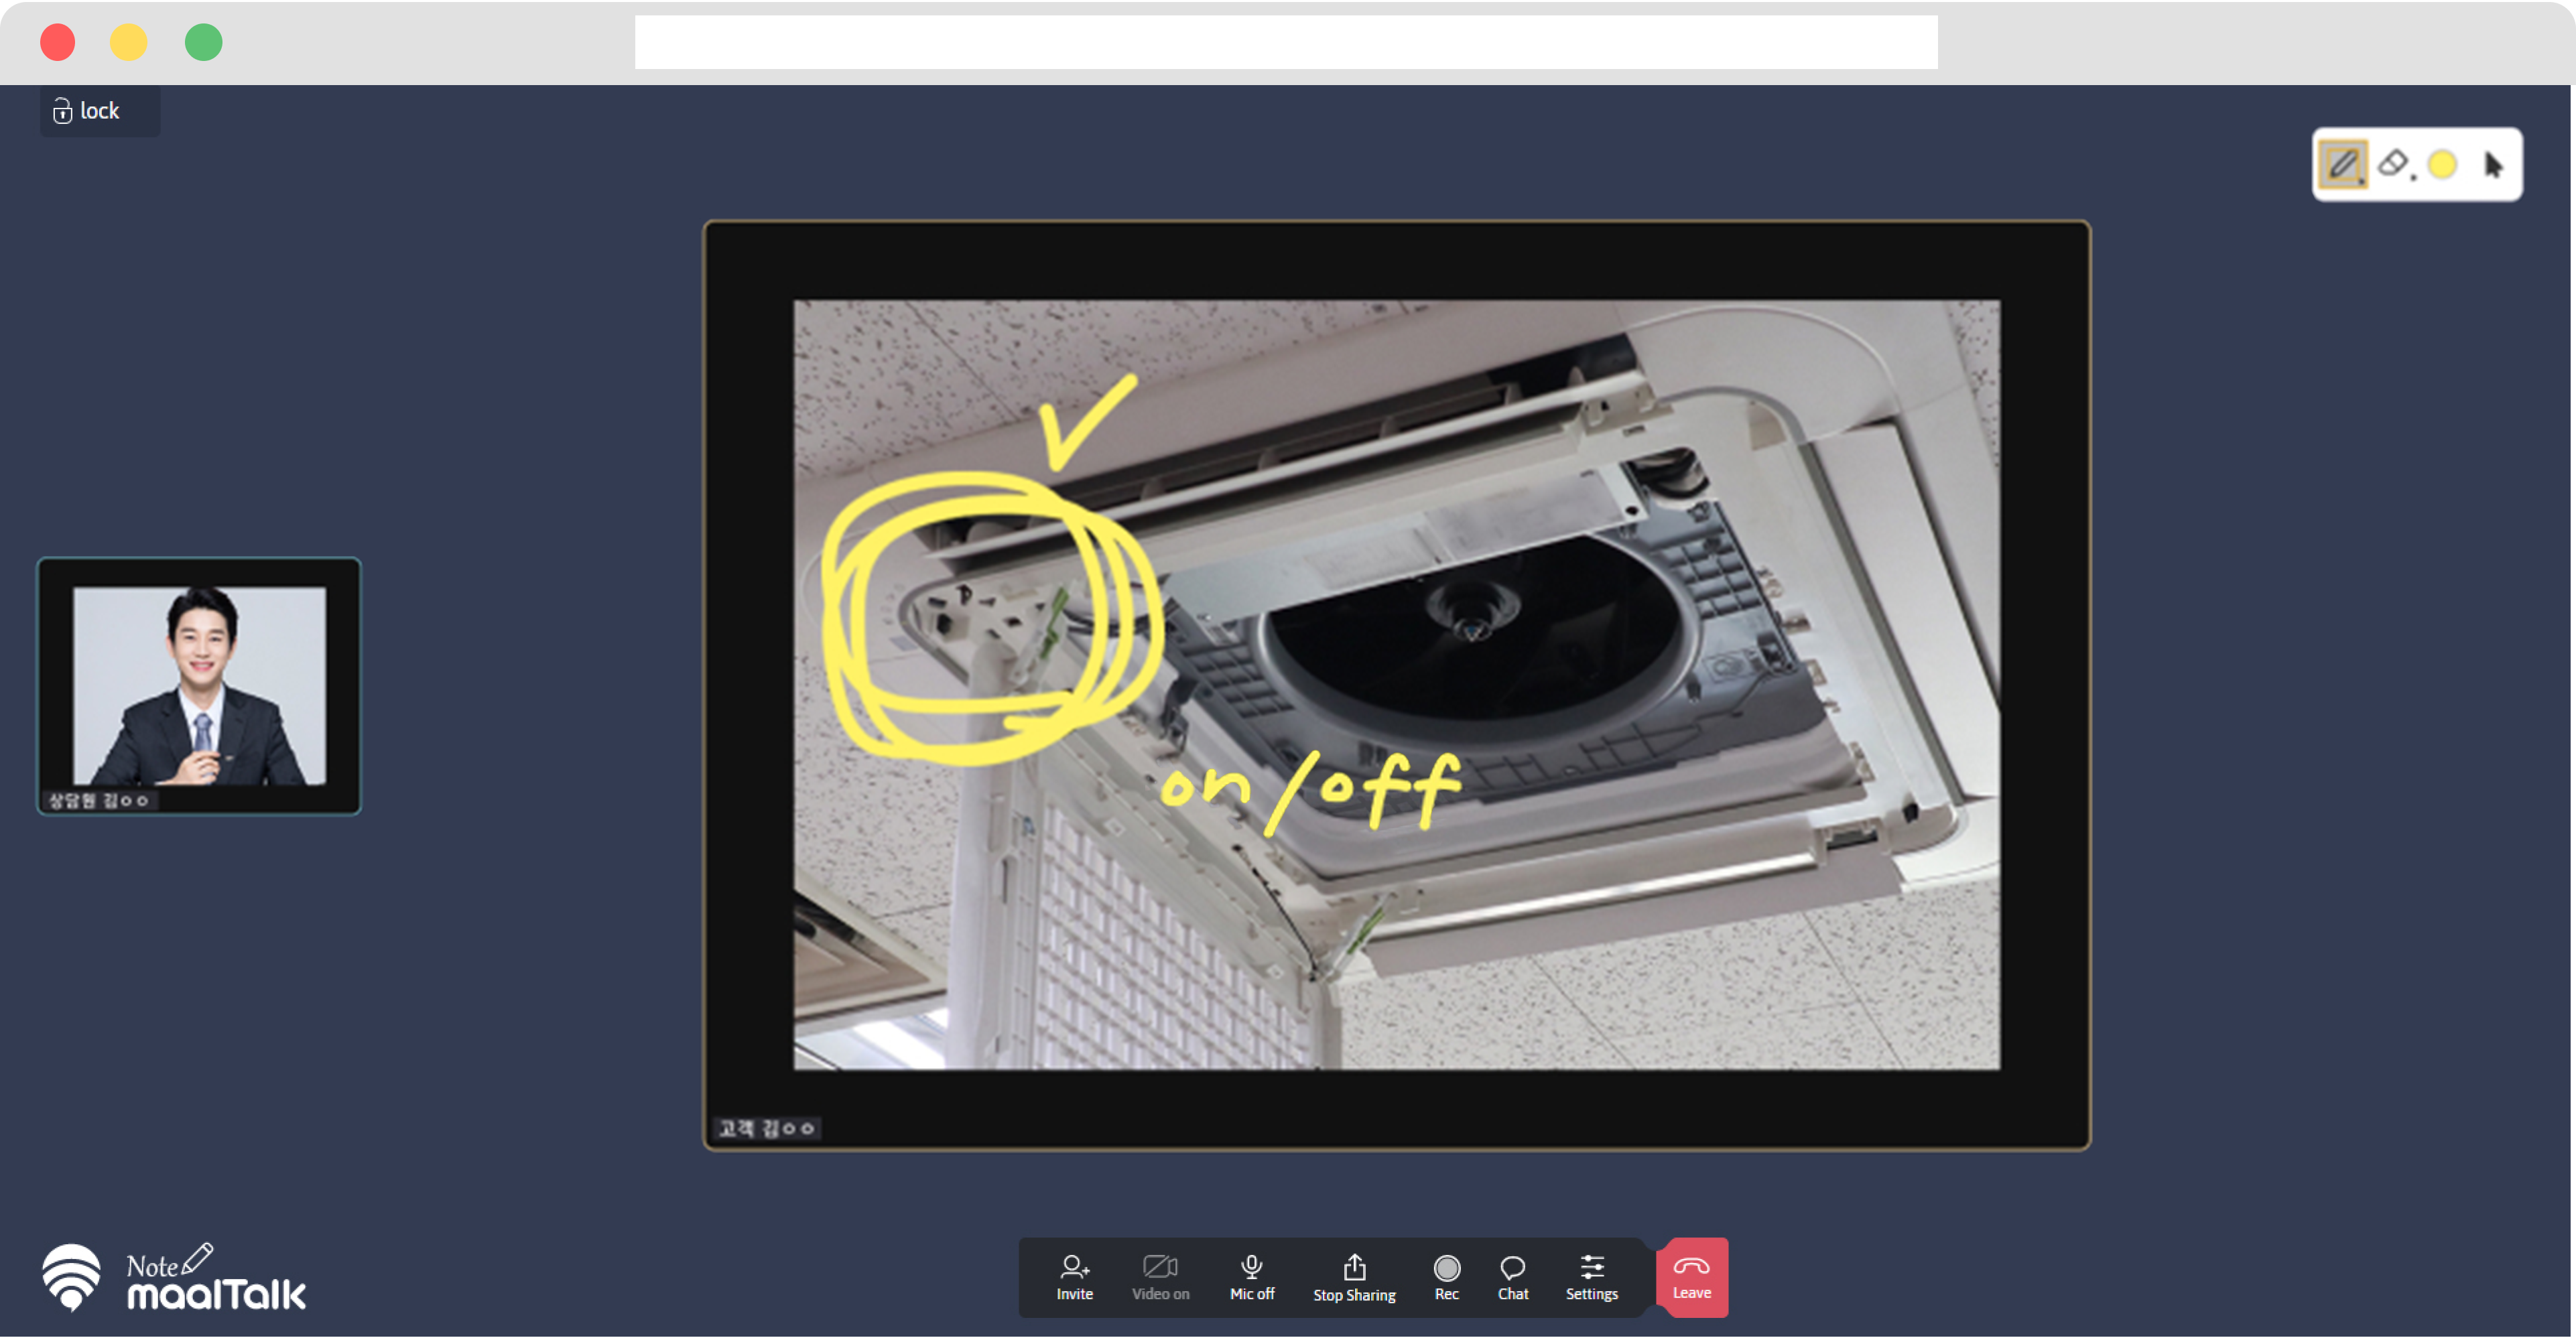Click the yellow minimize window button
Viewport: 2576px width, 1338px height.
[x=128, y=42]
